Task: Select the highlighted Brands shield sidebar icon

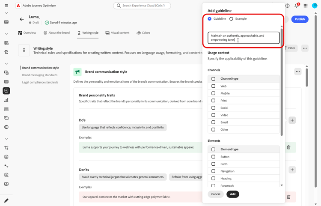Action: coord(6,91)
